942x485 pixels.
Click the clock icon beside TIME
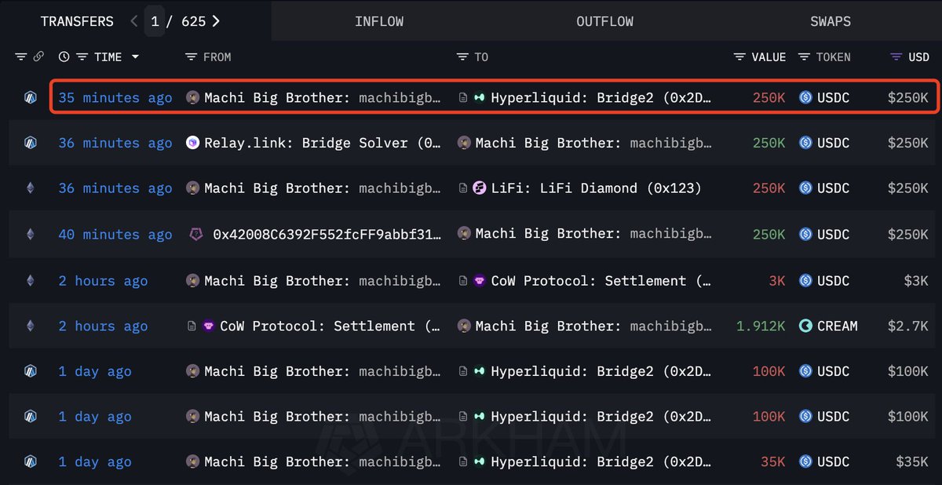pyautogui.click(x=64, y=57)
